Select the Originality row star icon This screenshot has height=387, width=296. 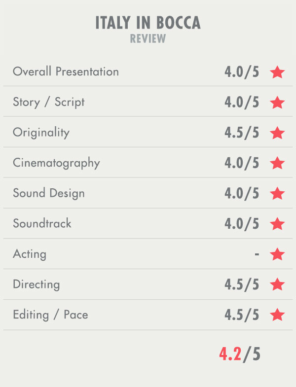click(x=277, y=133)
